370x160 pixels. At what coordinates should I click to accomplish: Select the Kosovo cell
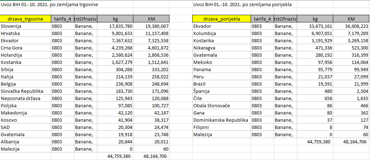coord(26,120)
